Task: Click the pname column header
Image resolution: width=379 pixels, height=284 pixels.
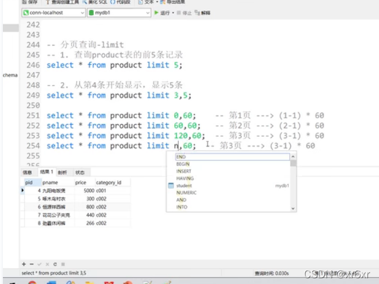Action: (x=58, y=182)
